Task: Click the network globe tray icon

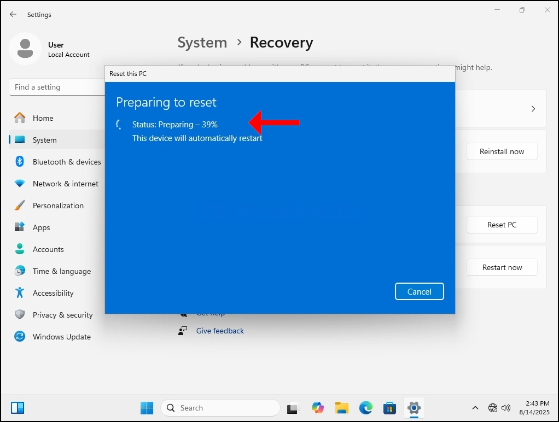Action: (493, 408)
